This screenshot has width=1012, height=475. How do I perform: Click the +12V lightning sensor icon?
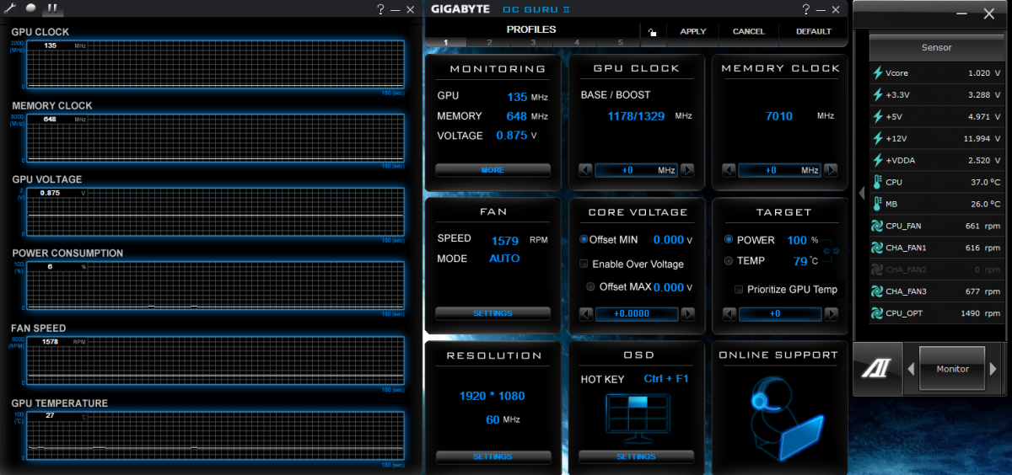[x=877, y=138]
